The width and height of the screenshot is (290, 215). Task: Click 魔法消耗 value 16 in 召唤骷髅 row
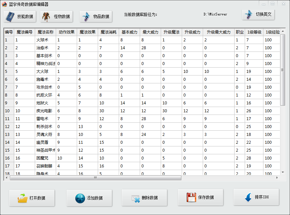click(x=108, y=166)
